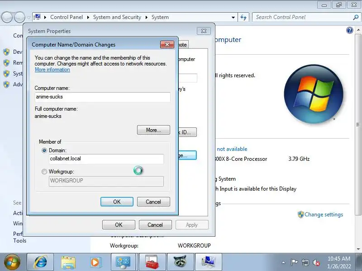This screenshot has height=271, width=362.
Task: Click the main window vertical scrollbar thumb
Action: coord(358,125)
